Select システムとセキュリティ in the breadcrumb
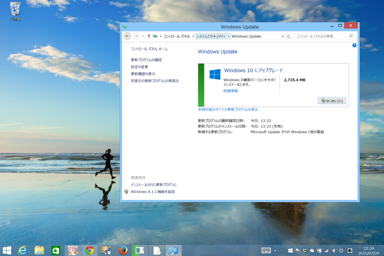The image size is (384, 256). tap(211, 36)
